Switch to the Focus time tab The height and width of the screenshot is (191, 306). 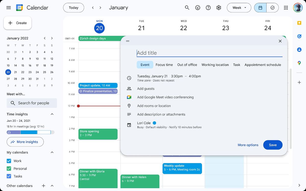[x=164, y=65]
